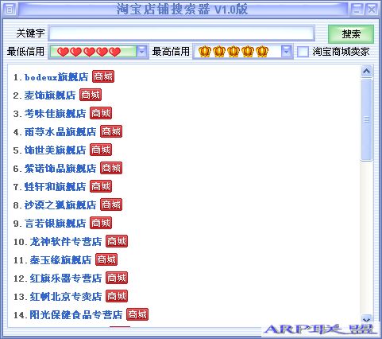Image resolution: width=382 pixels, height=339 pixels.
Task: Open the 红旗乐器专营店 shop link
Action: (66, 279)
